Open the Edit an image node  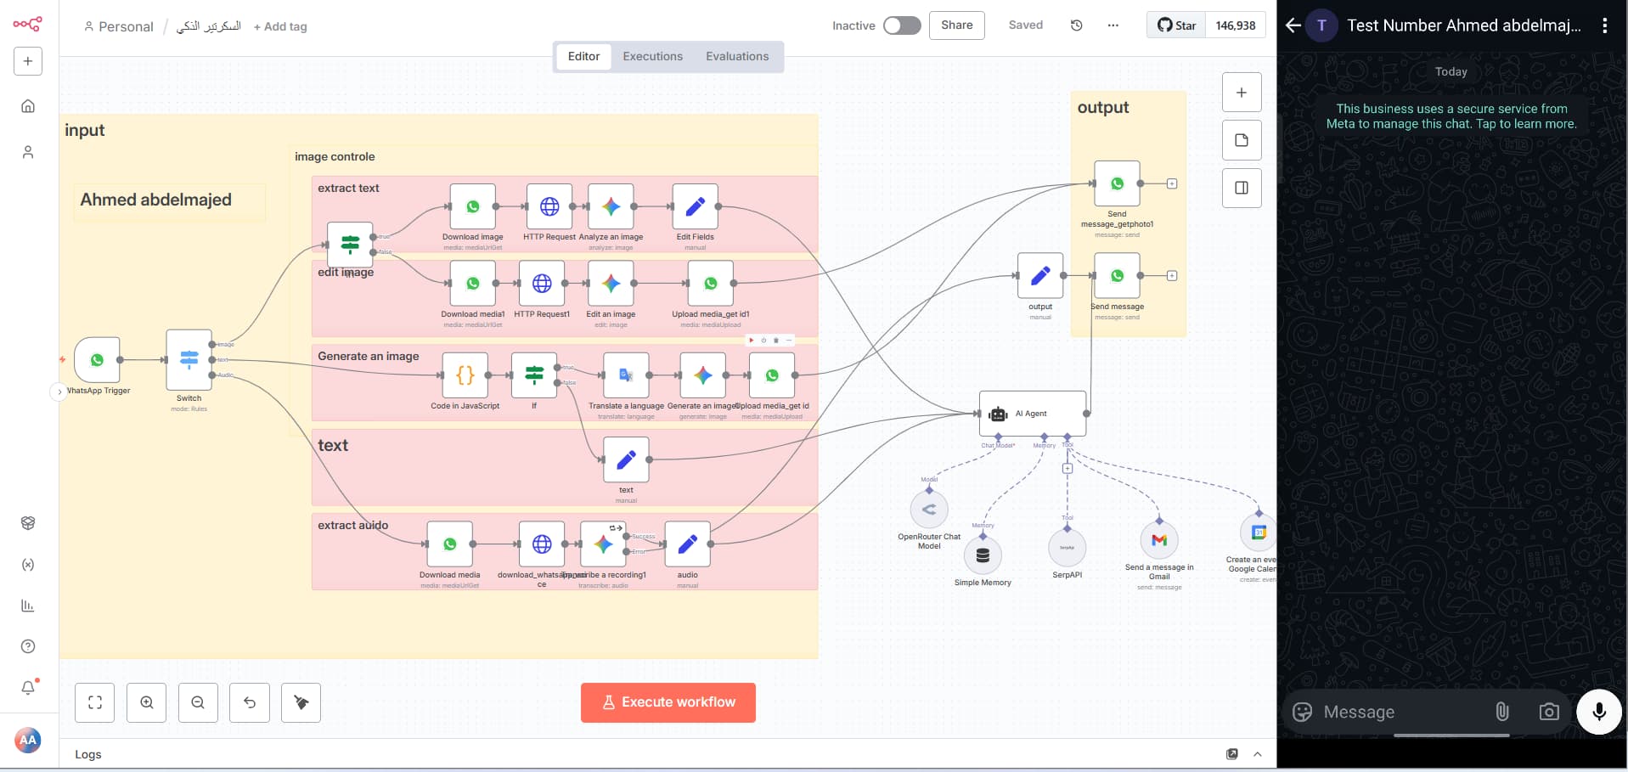click(x=611, y=284)
